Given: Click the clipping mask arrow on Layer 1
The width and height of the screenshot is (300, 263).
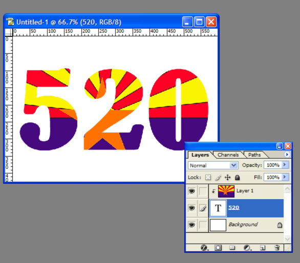Looking at the screenshot, I should point(213,191).
